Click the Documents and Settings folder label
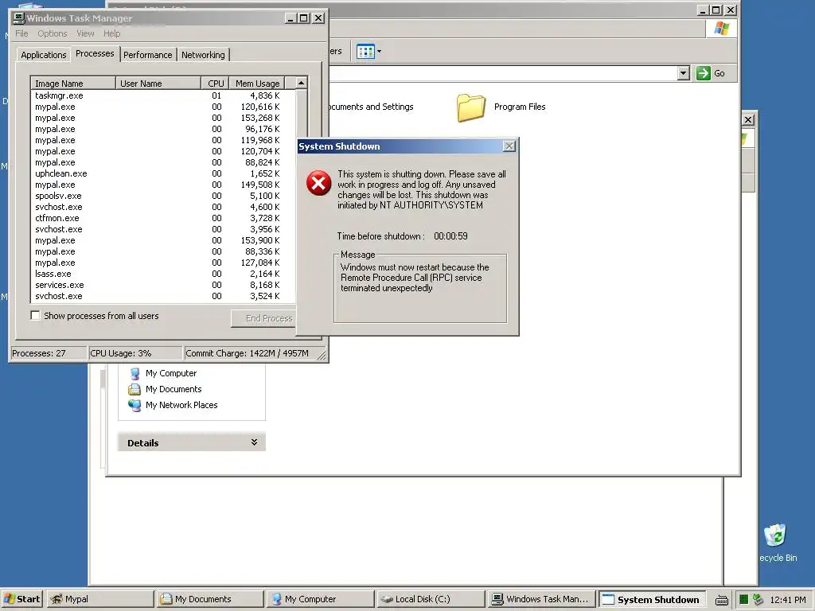Screen dimensions: 815x611 coord(371,107)
